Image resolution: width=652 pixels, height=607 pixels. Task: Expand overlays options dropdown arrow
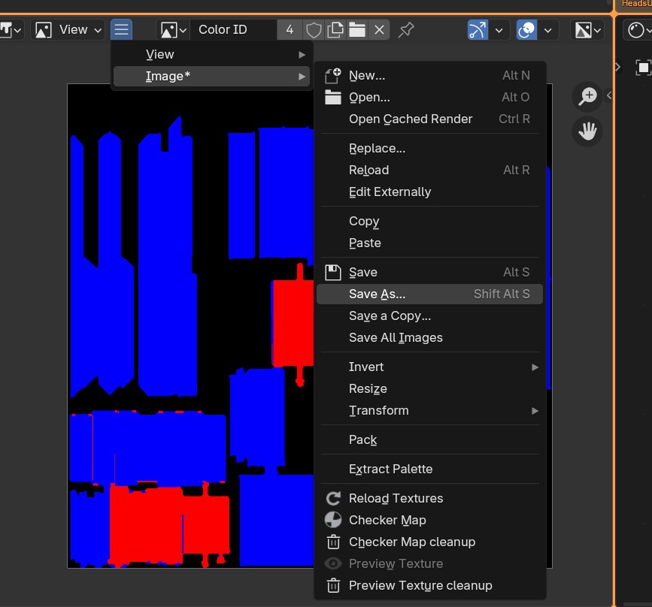click(548, 30)
